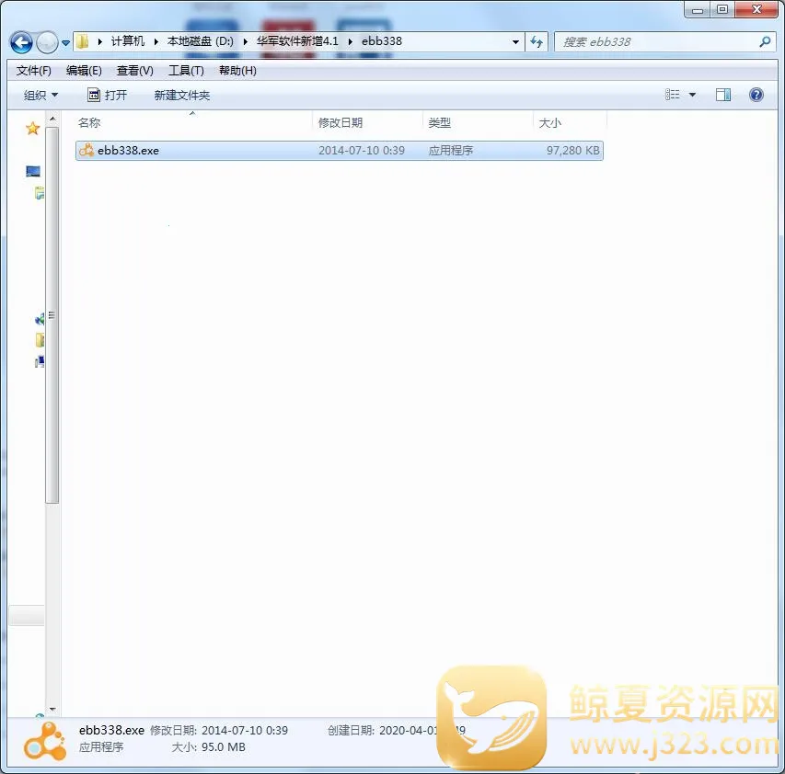Image resolution: width=785 pixels, height=774 pixels.
Task: Click ebb338 segment in address bar
Action: pyautogui.click(x=382, y=41)
